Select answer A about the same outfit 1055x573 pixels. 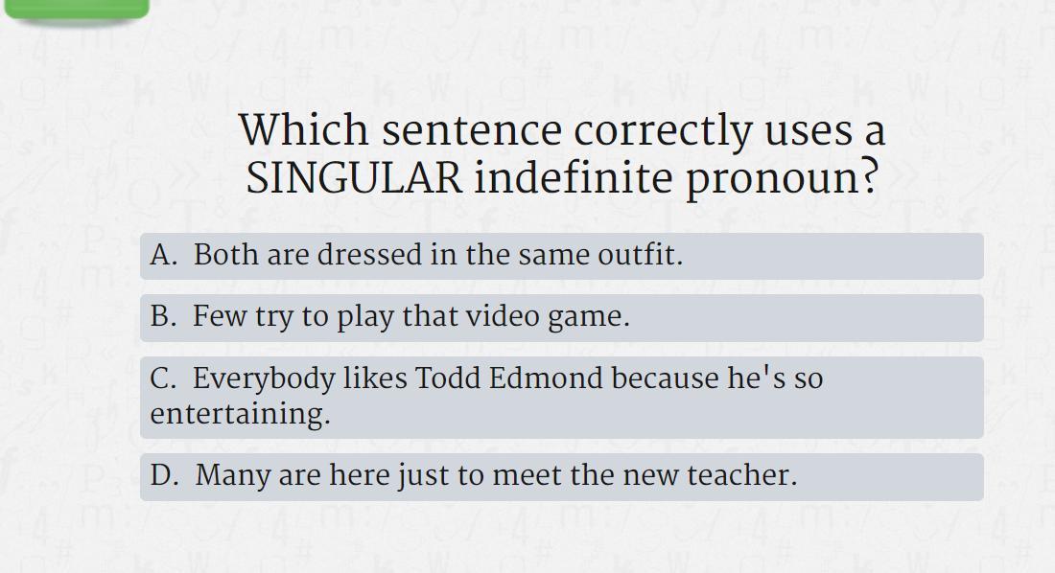point(562,256)
